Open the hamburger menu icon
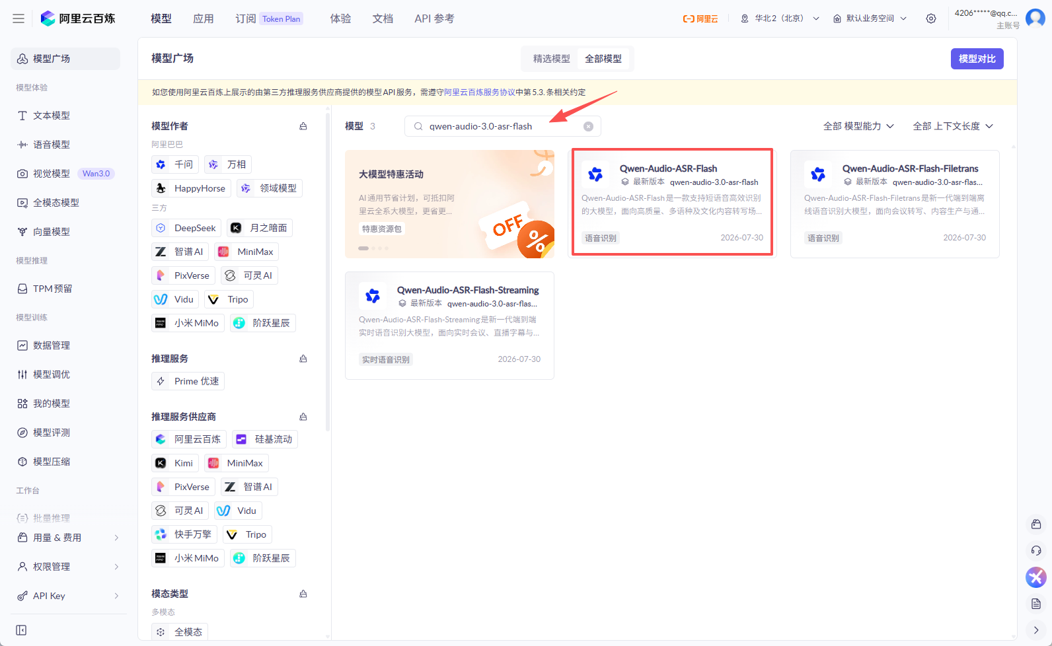Viewport: 1052px width, 646px height. [x=19, y=18]
